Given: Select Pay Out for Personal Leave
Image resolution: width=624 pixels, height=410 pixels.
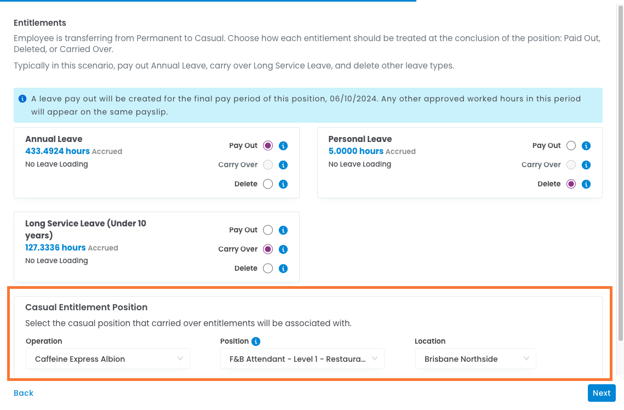Looking at the screenshot, I should (571, 146).
